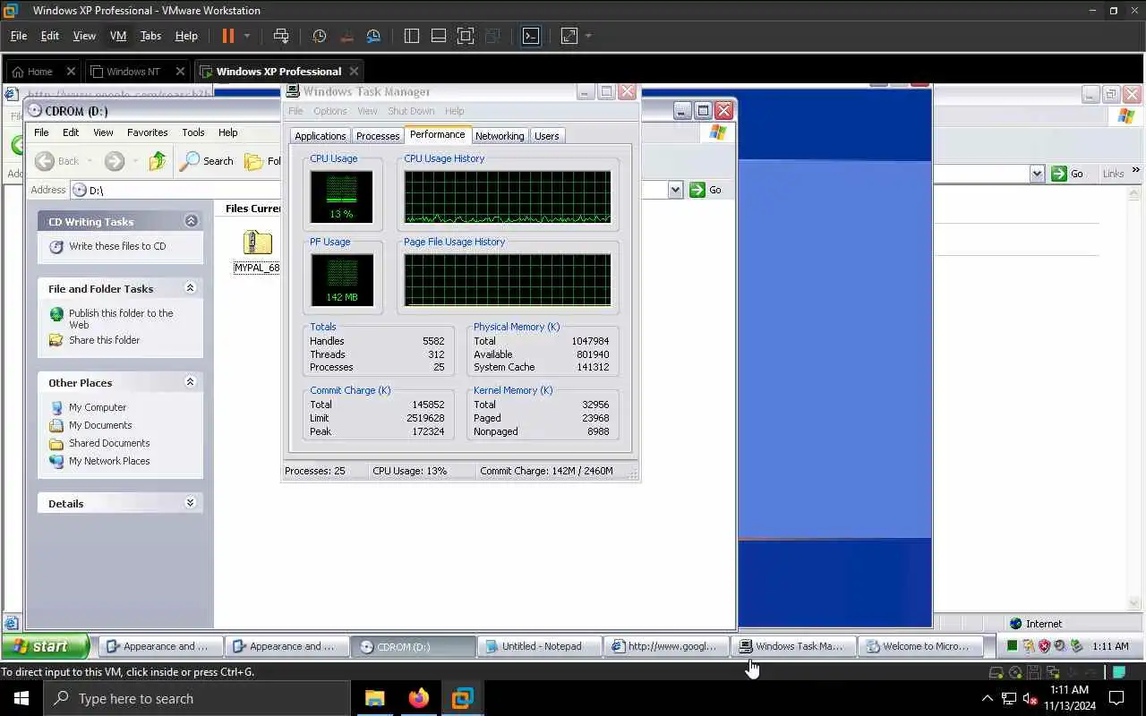The image size is (1146, 716).
Task: Open Firefox from the host taskbar
Action: tap(418, 698)
